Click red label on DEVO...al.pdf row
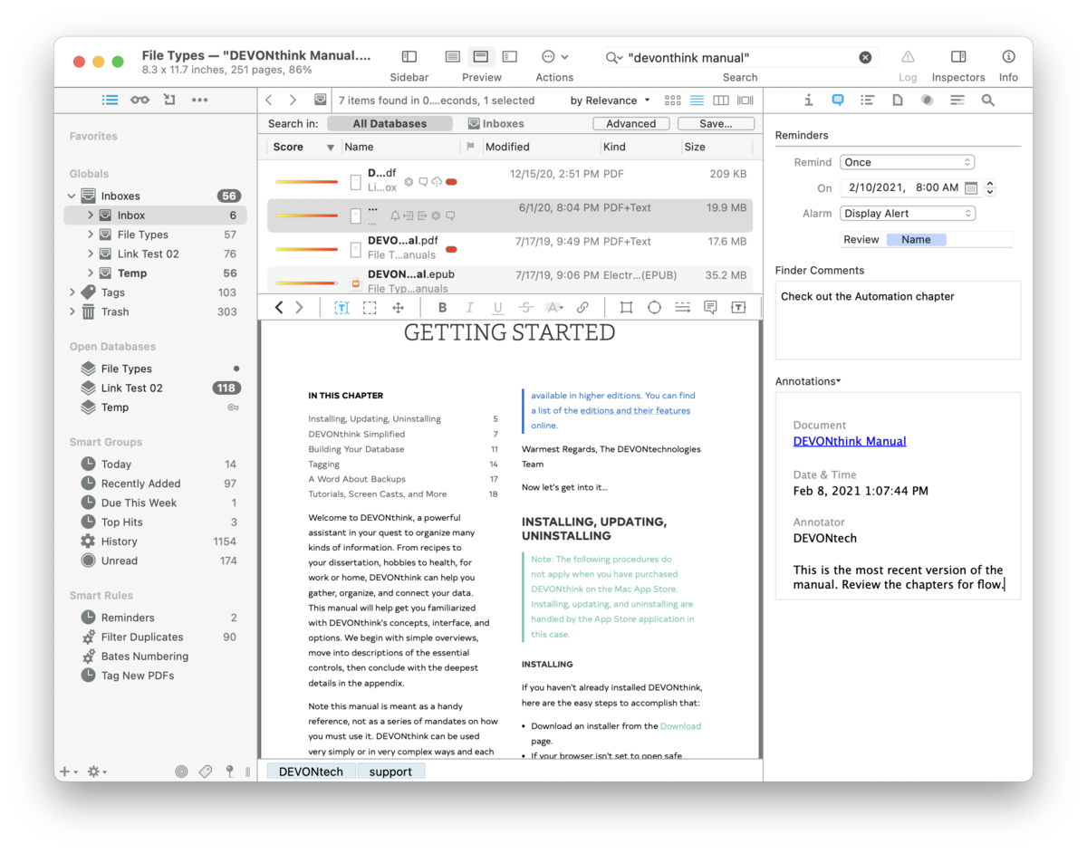Screen dimensions: 1087x853 tap(451, 249)
